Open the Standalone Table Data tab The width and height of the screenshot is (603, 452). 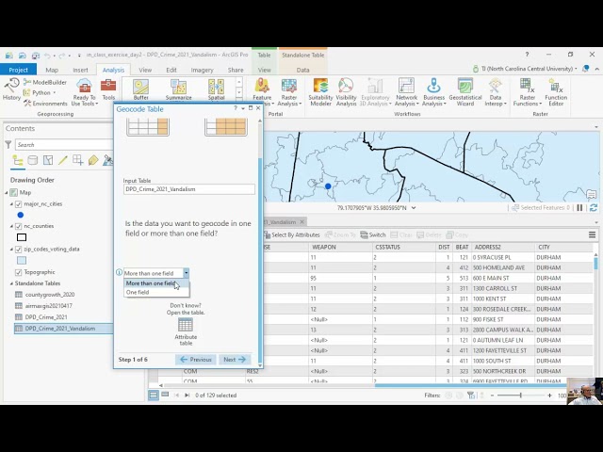[302, 70]
